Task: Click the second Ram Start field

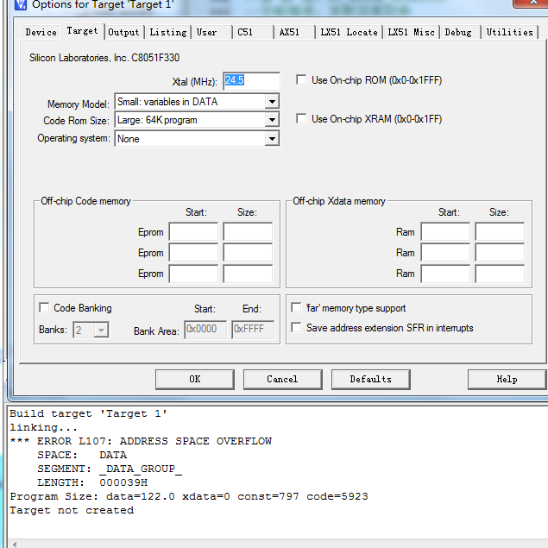Action: (x=445, y=252)
